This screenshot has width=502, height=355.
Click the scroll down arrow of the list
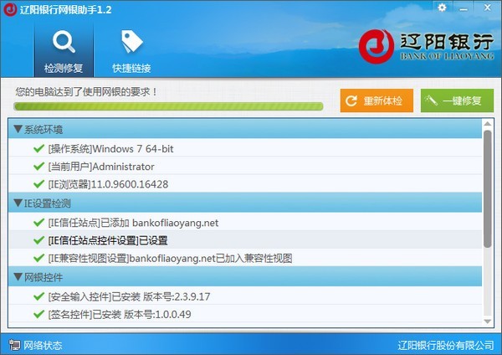pyautogui.click(x=487, y=322)
